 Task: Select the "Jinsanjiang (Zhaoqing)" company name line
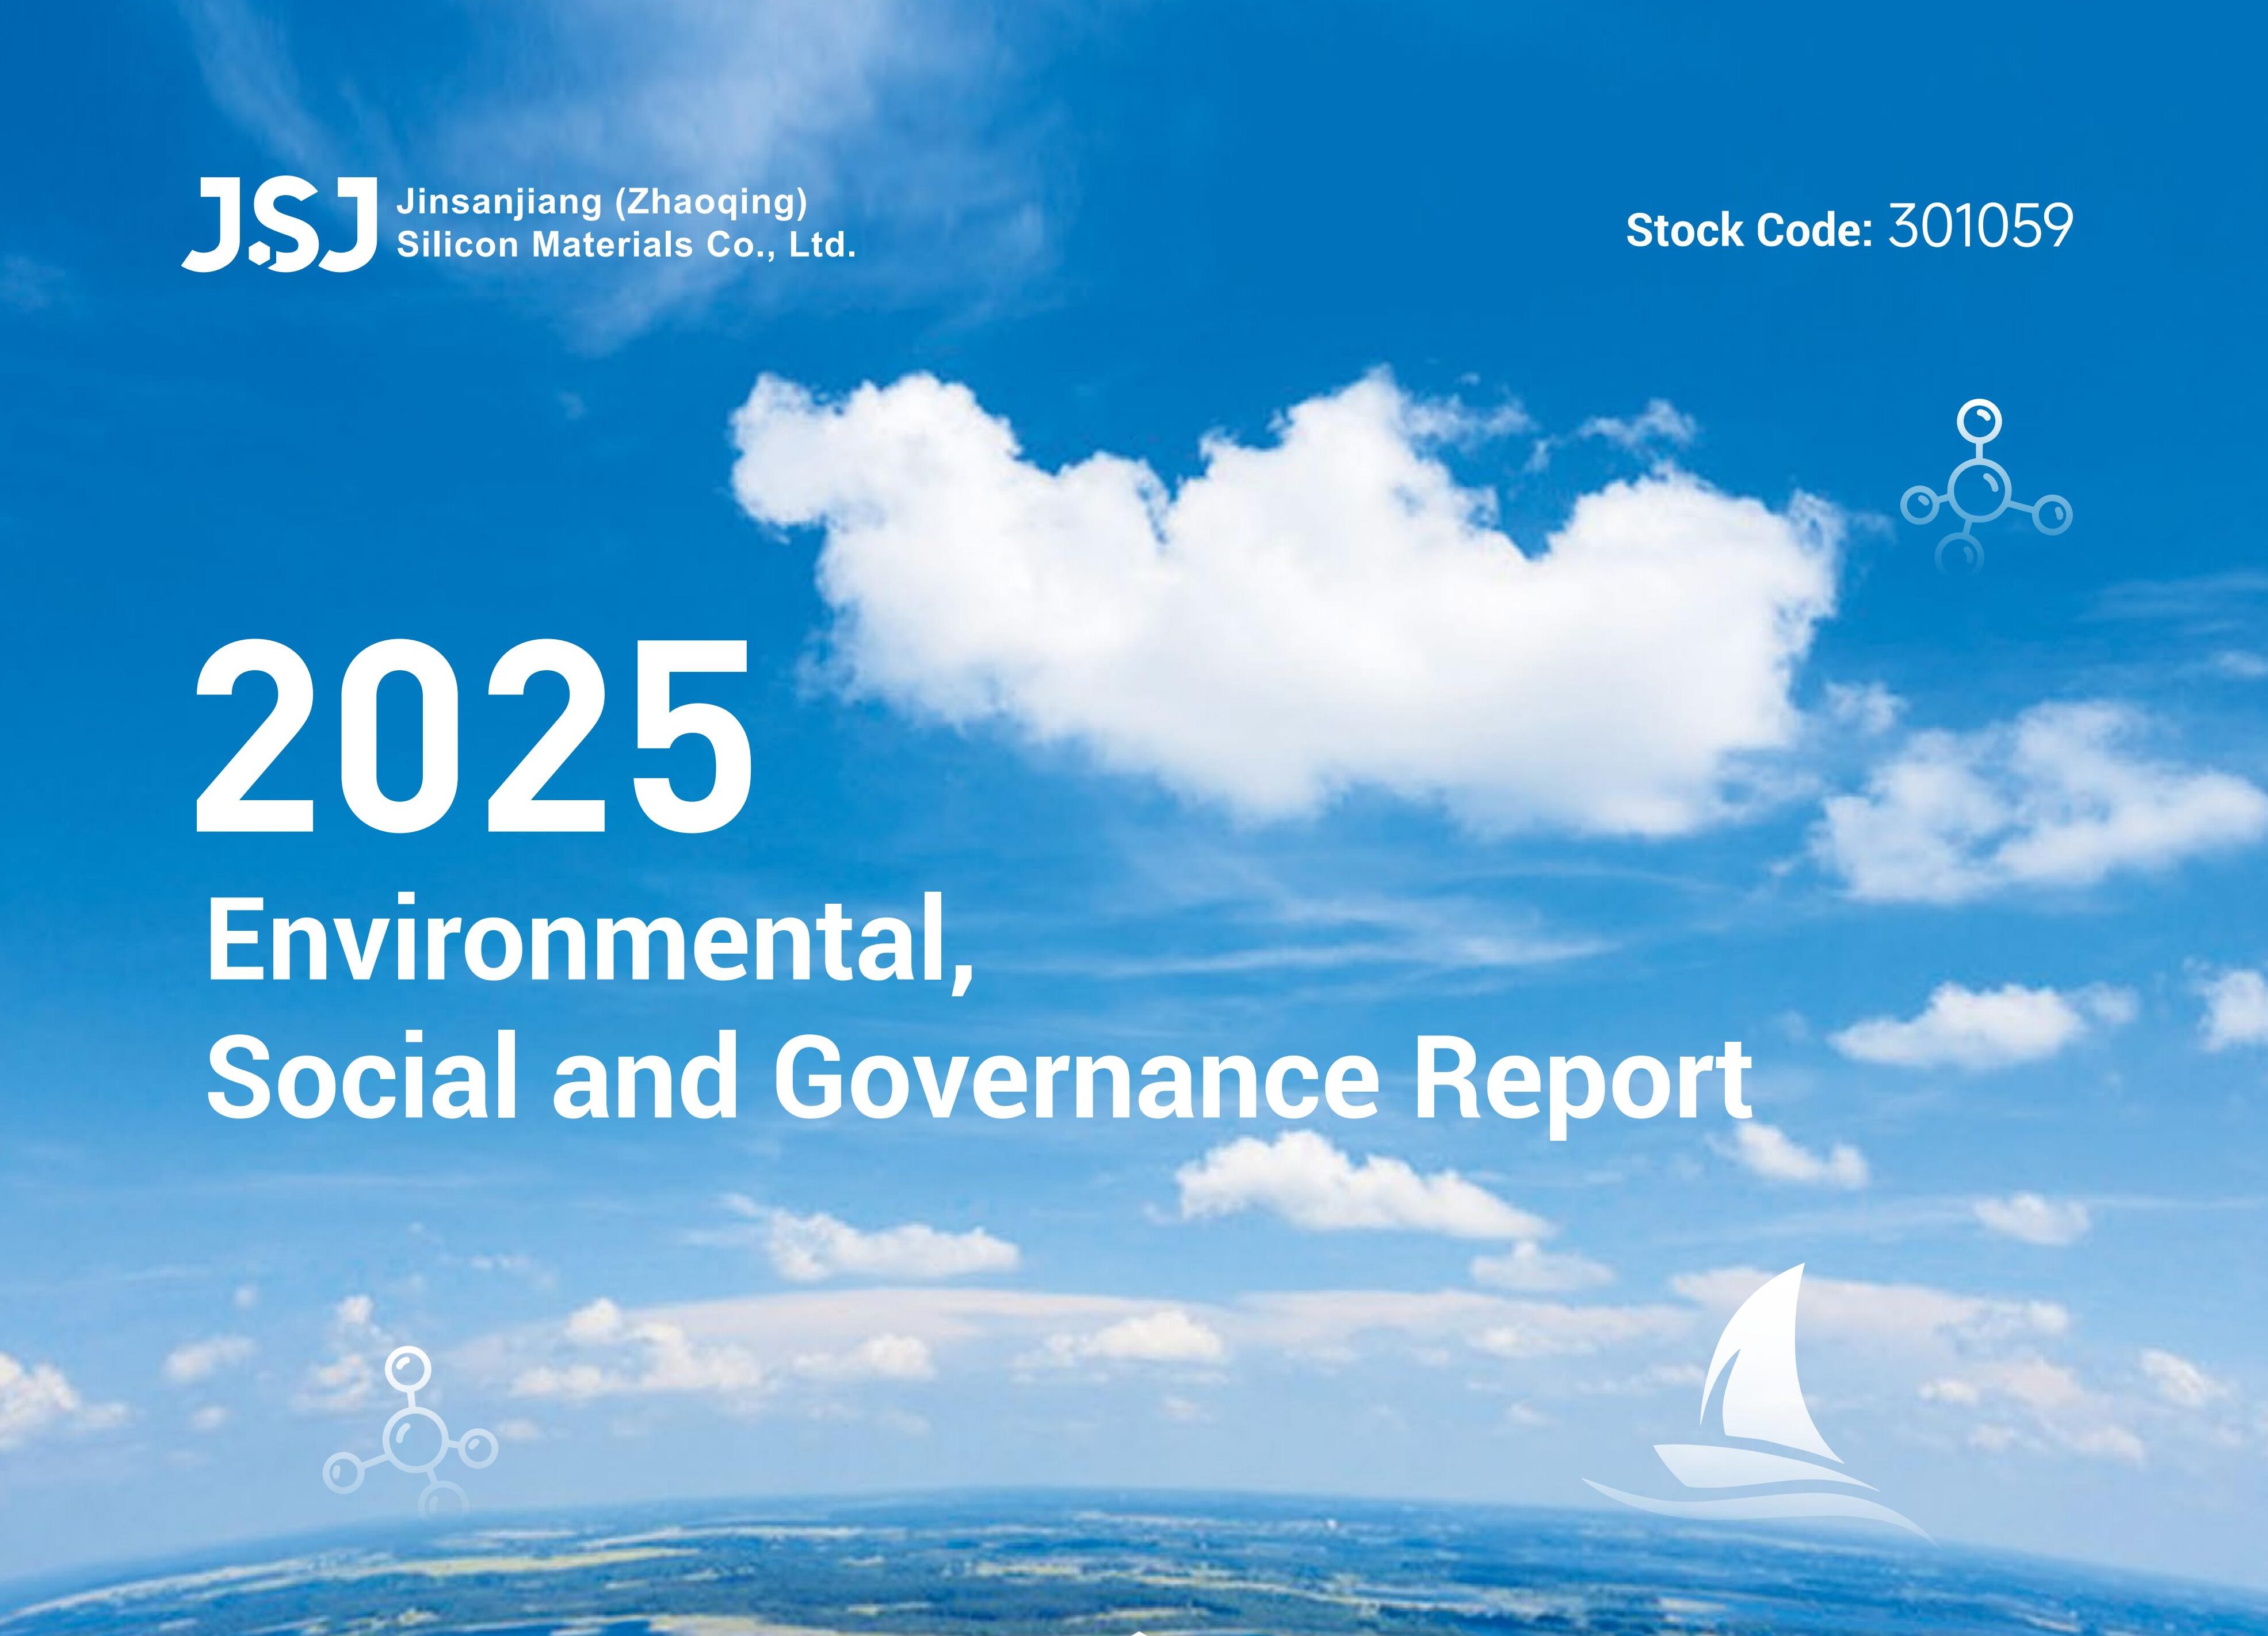click(x=602, y=203)
